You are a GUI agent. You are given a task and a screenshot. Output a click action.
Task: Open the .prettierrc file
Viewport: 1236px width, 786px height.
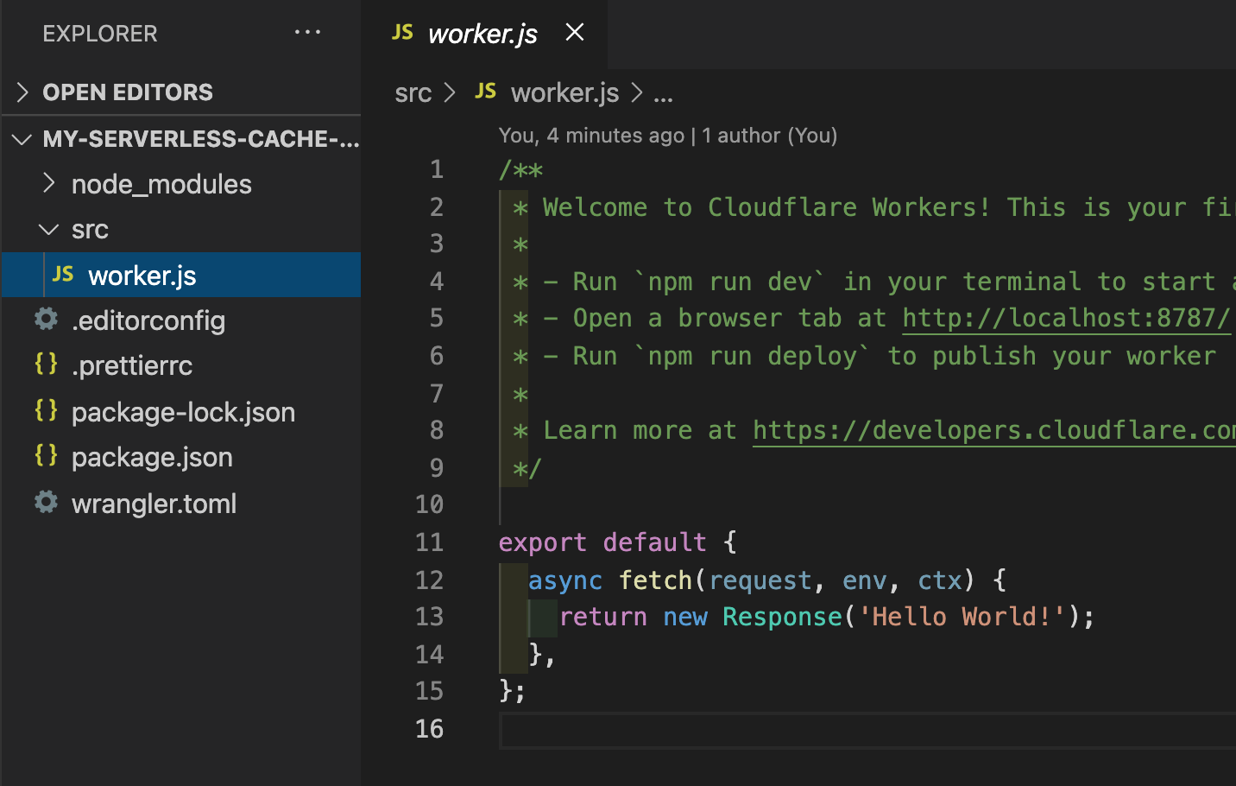(132, 365)
